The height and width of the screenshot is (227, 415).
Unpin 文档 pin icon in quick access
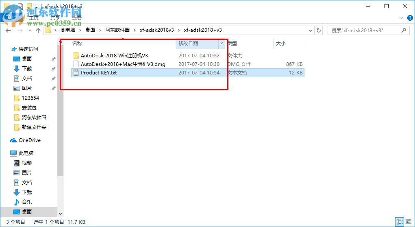53,79
